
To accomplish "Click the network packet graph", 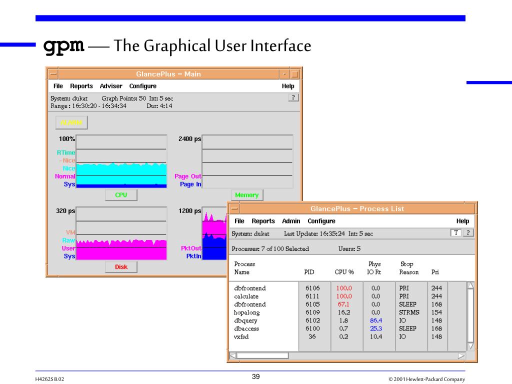I will point(214,233).
